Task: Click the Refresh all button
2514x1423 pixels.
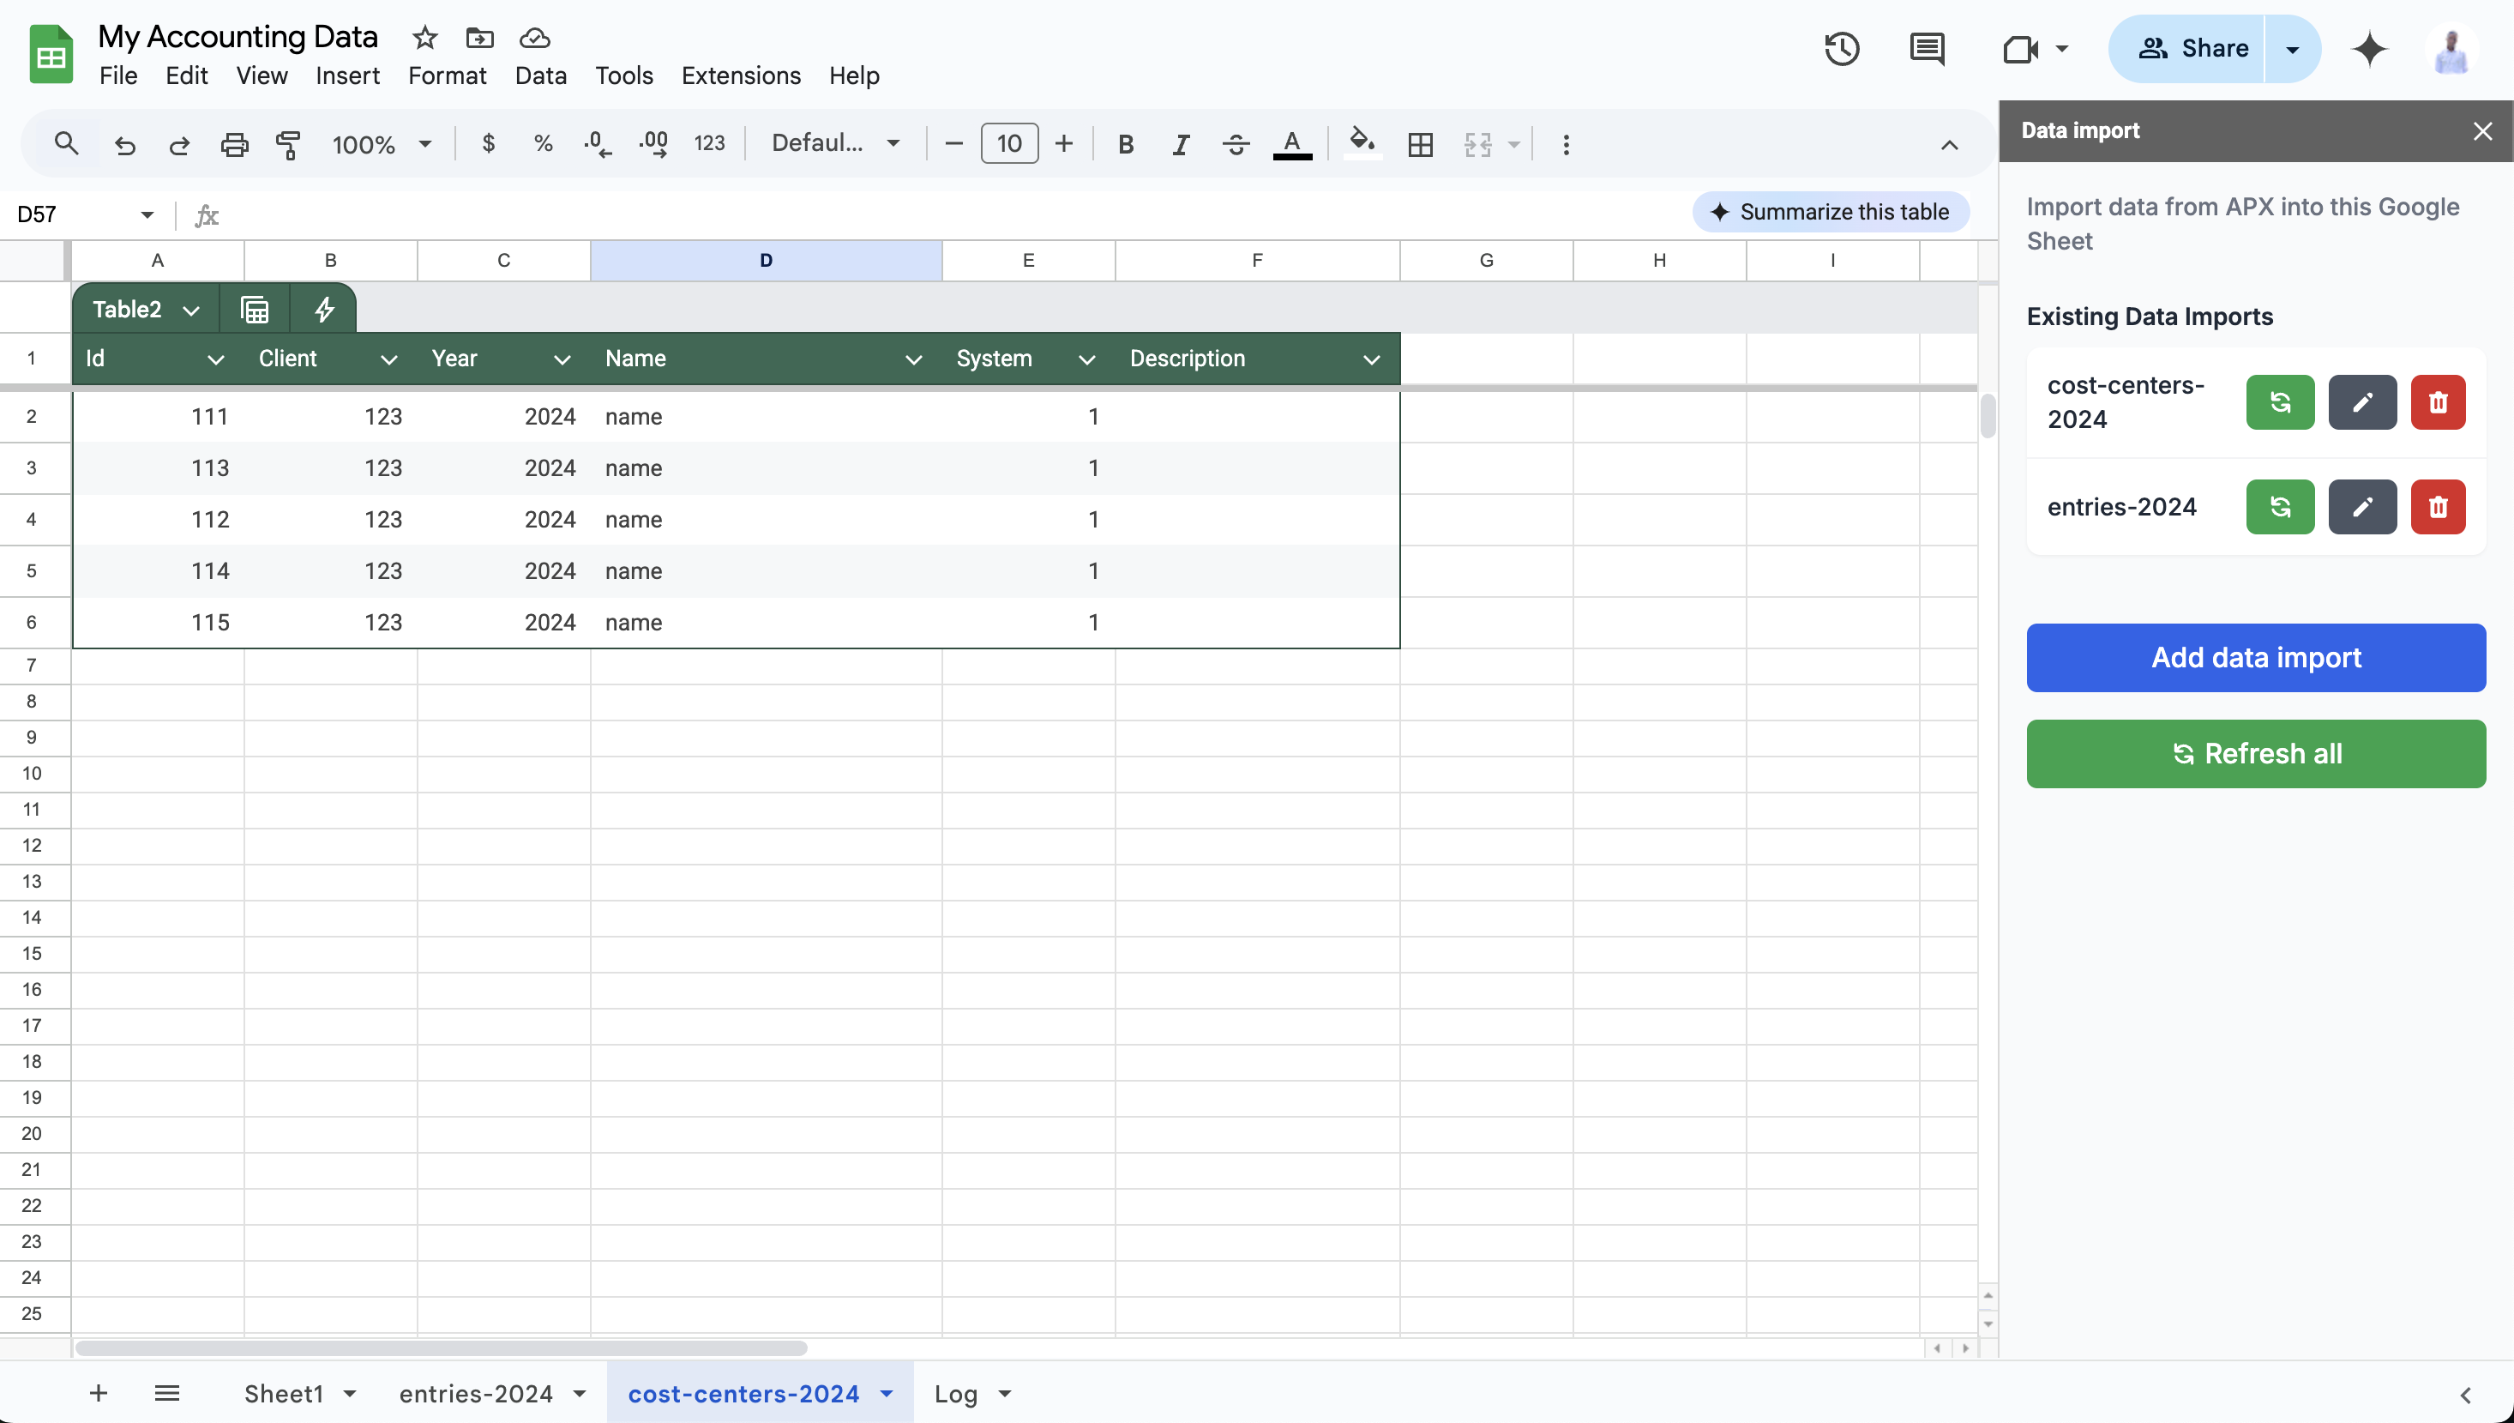Action: (x=2255, y=752)
